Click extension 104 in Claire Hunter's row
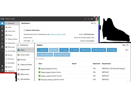This screenshot has width=131, height=98. 94,72
